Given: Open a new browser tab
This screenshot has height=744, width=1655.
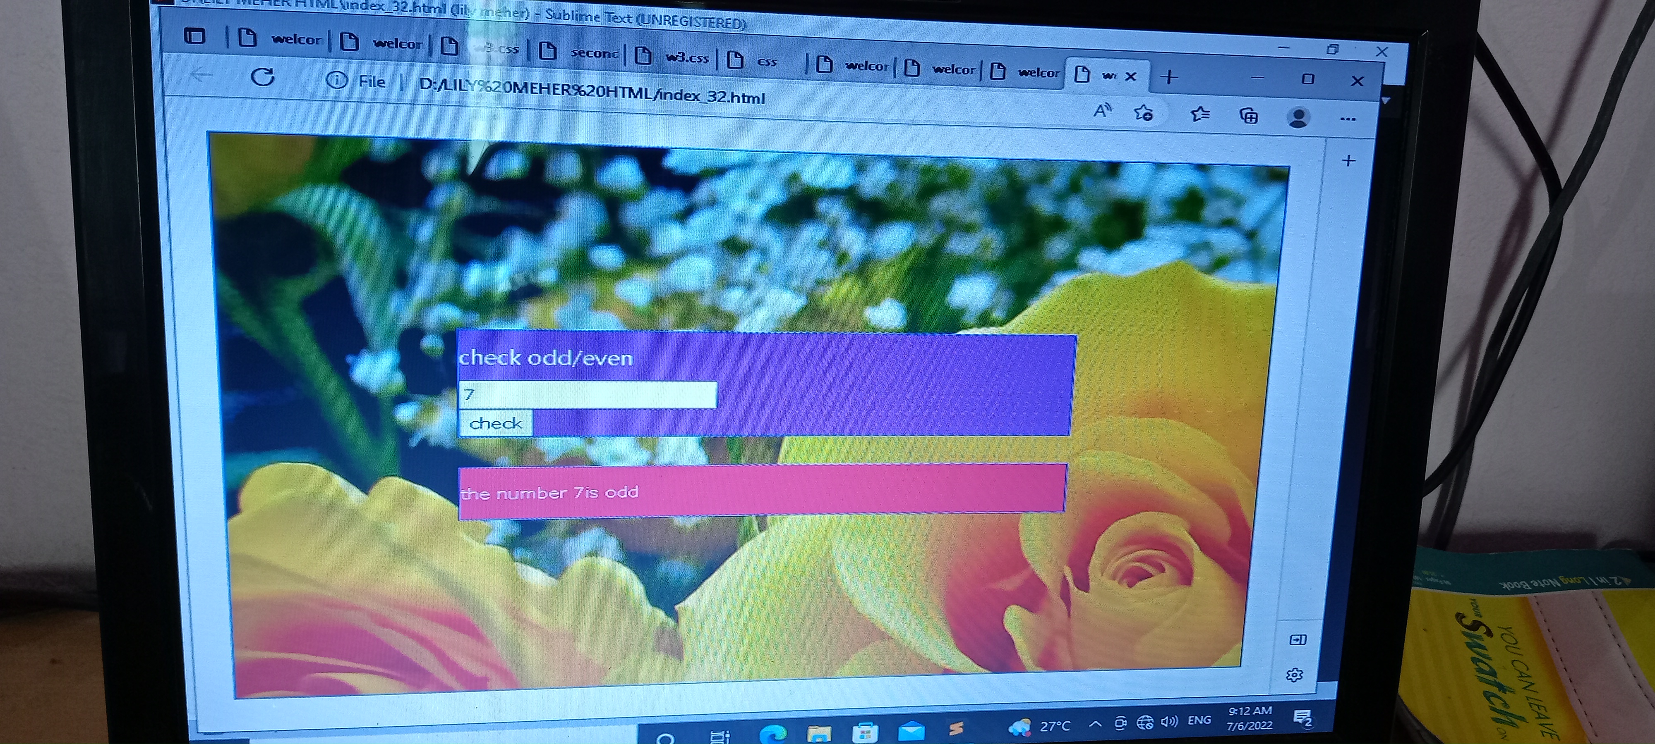Looking at the screenshot, I should pos(1169,77).
